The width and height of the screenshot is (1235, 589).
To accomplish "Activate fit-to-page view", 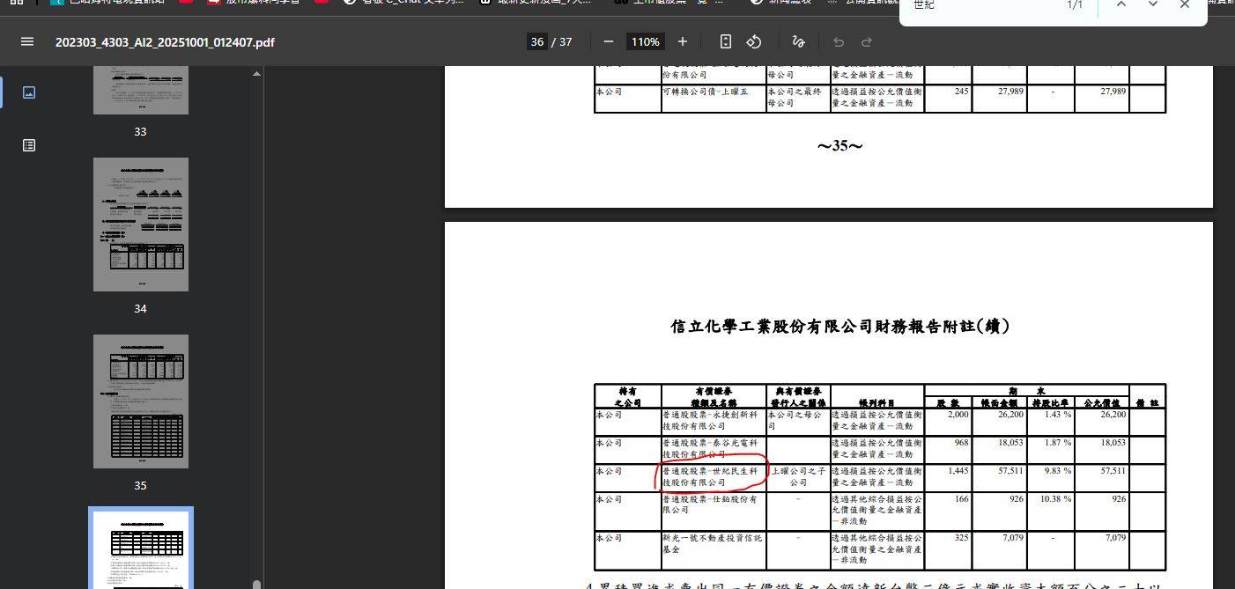I will [725, 41].
